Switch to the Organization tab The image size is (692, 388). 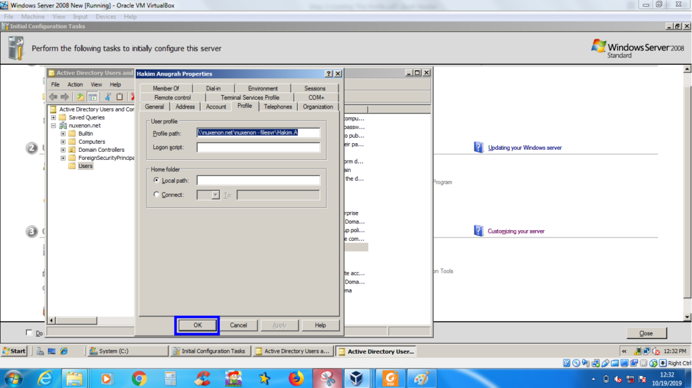click(x=318, y=107)
